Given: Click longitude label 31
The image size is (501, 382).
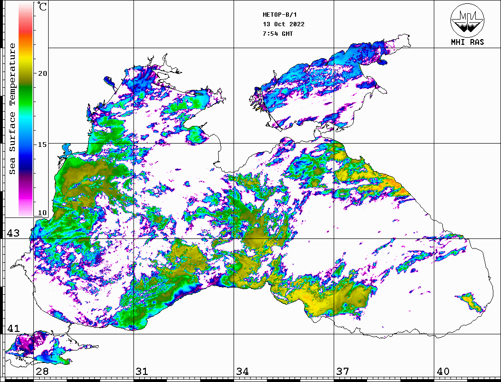Looking at the screenshot, I should pyautogui.click(x=142, y=371).
